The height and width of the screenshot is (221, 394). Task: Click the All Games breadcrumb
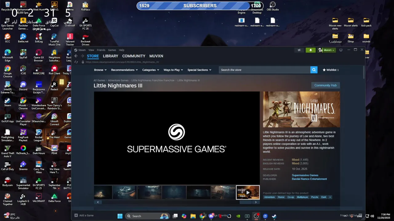(x=99, y=80)
